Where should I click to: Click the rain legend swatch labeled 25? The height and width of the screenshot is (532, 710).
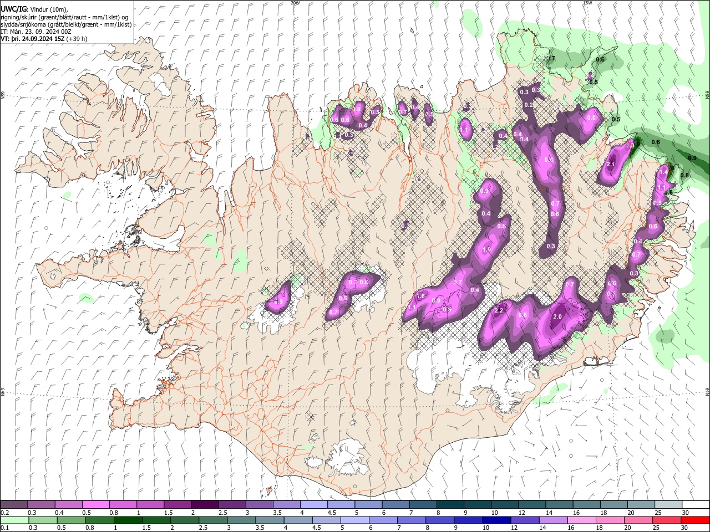(x=667, y=520)
